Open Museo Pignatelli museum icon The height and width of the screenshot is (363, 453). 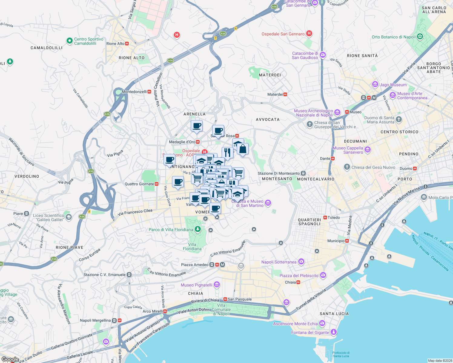pos(217,285)
